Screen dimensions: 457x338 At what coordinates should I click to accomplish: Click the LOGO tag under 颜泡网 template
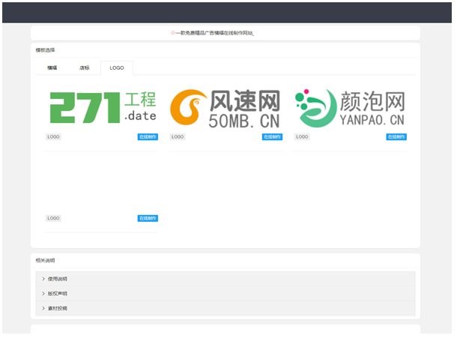point(302,137)
